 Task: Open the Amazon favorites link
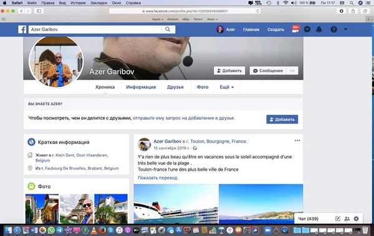point(173,19)
